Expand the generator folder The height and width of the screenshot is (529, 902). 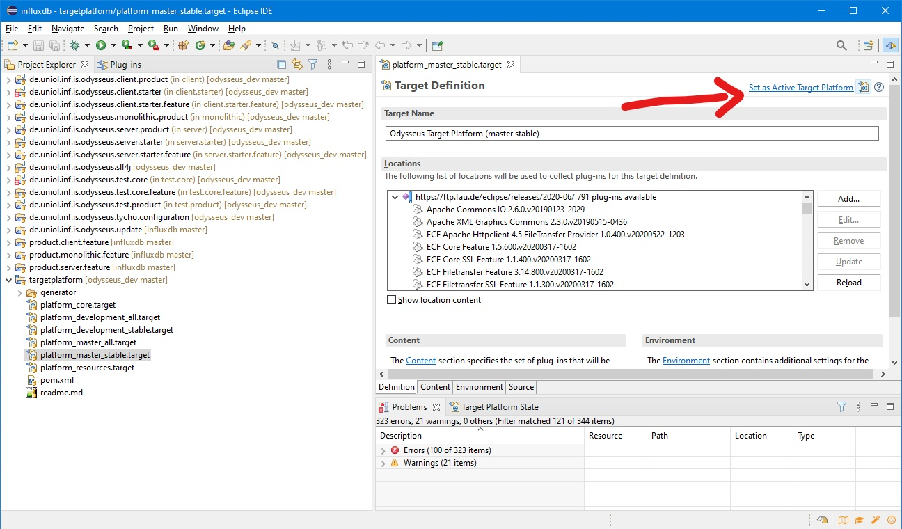pos(19,292)
